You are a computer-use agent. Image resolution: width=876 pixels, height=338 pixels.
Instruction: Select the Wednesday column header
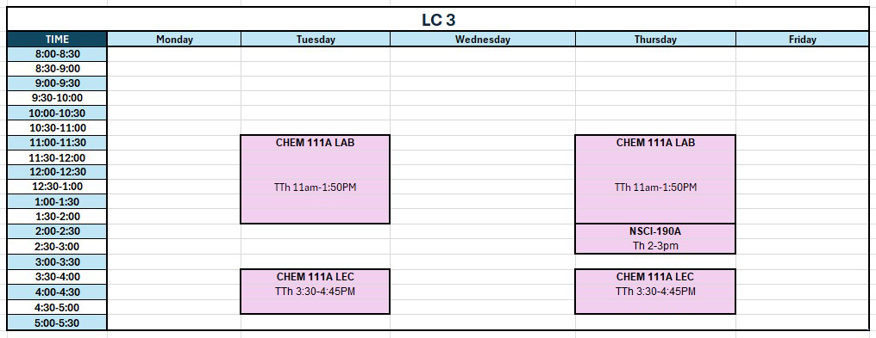(x=483, y=39)
